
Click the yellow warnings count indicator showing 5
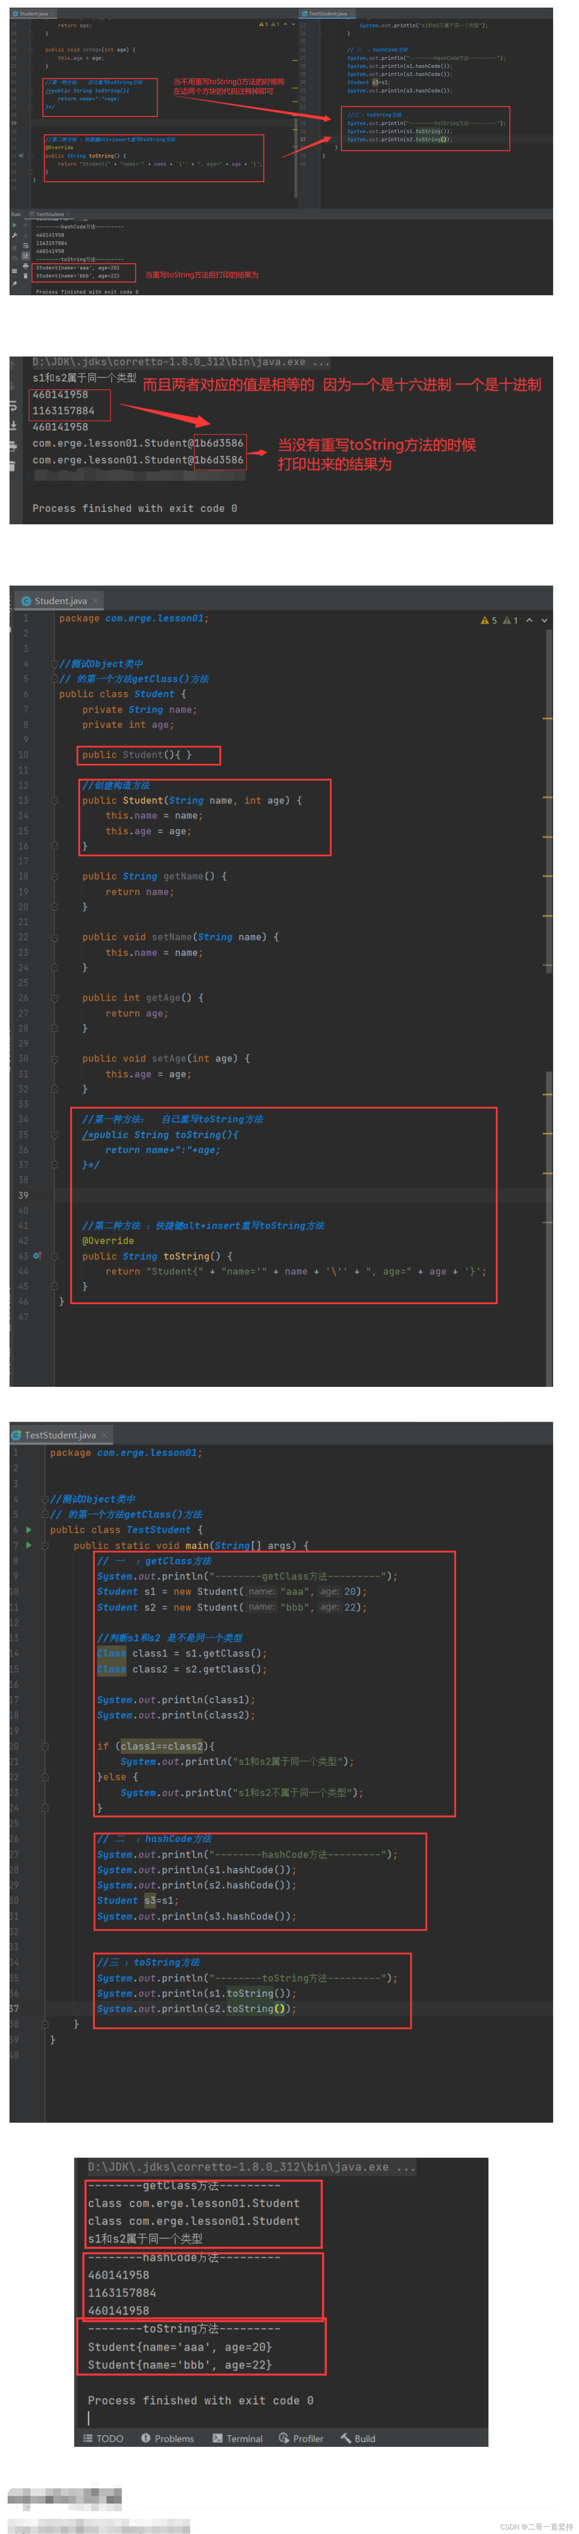coord(488,620)
